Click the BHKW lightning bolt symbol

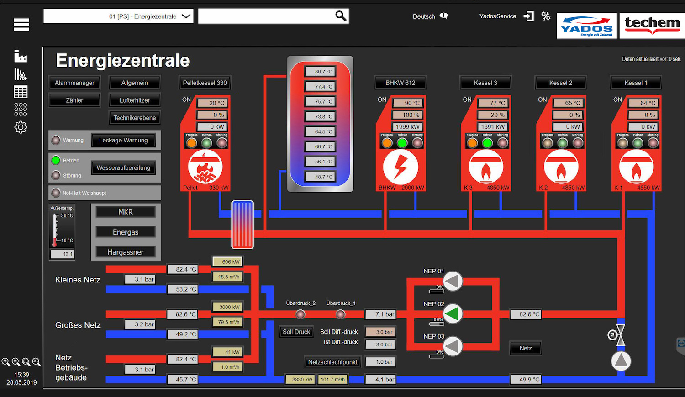tap(400, 167)
